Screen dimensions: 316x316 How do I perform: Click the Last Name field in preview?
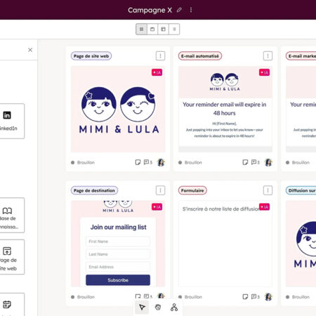(118, 254)
